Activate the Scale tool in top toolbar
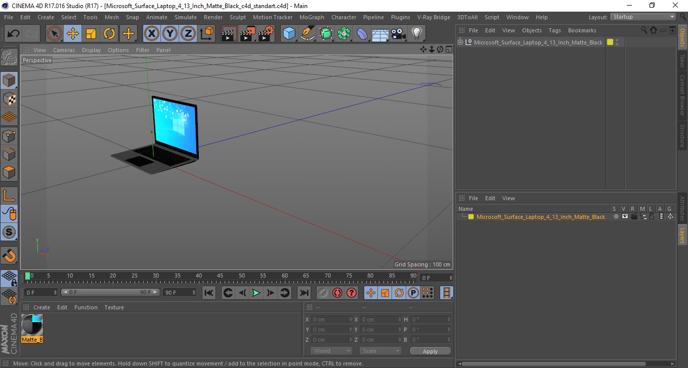 point(91,34)
